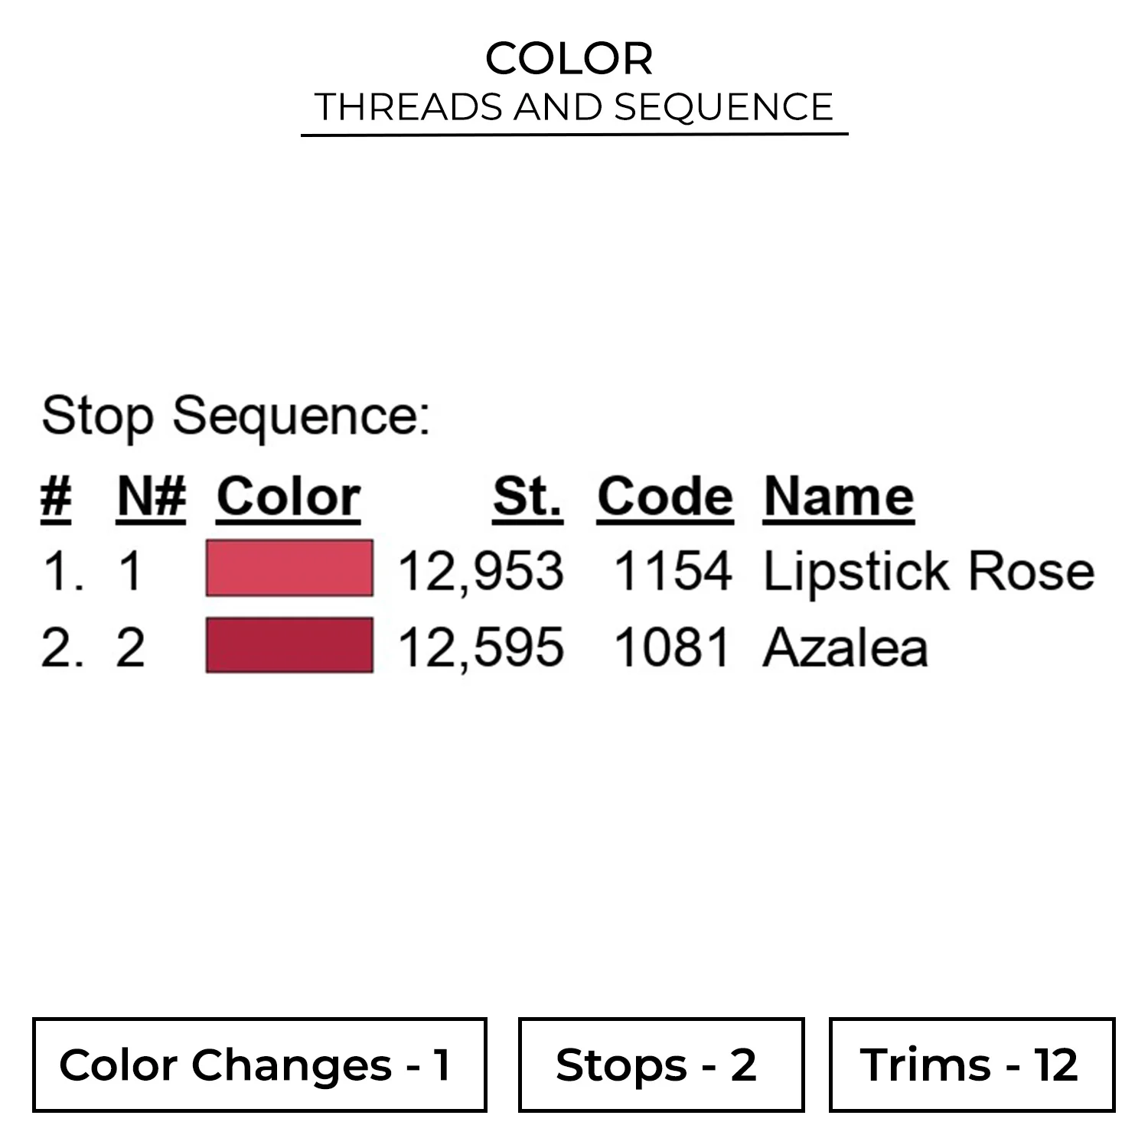Click the stitch count 12,595
The height and width of the screenshot is (1148, 1148).
click(481, 647)
